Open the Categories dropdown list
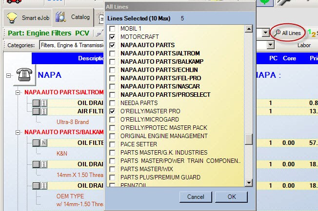 click(x=271, y=45)
